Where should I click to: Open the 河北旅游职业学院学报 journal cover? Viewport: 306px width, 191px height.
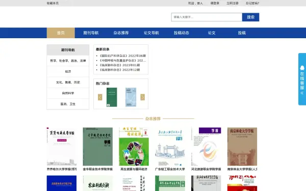click(x=206, y=147)
